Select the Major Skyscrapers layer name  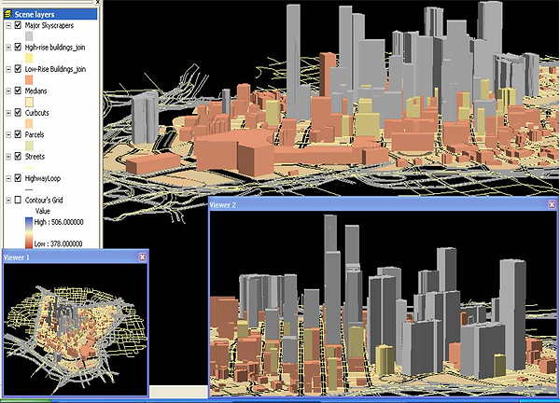coord(49,25)
